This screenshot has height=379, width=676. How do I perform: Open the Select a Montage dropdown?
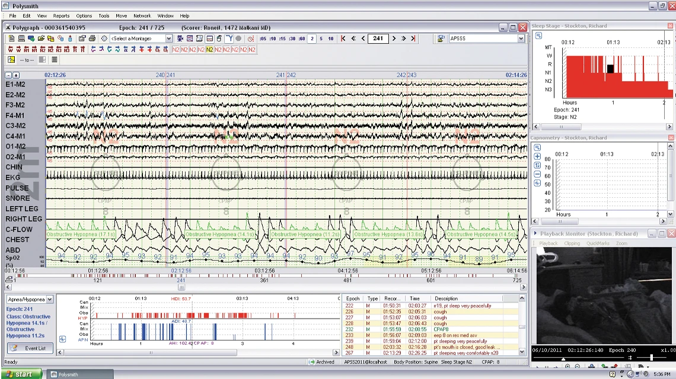(168, 38)
